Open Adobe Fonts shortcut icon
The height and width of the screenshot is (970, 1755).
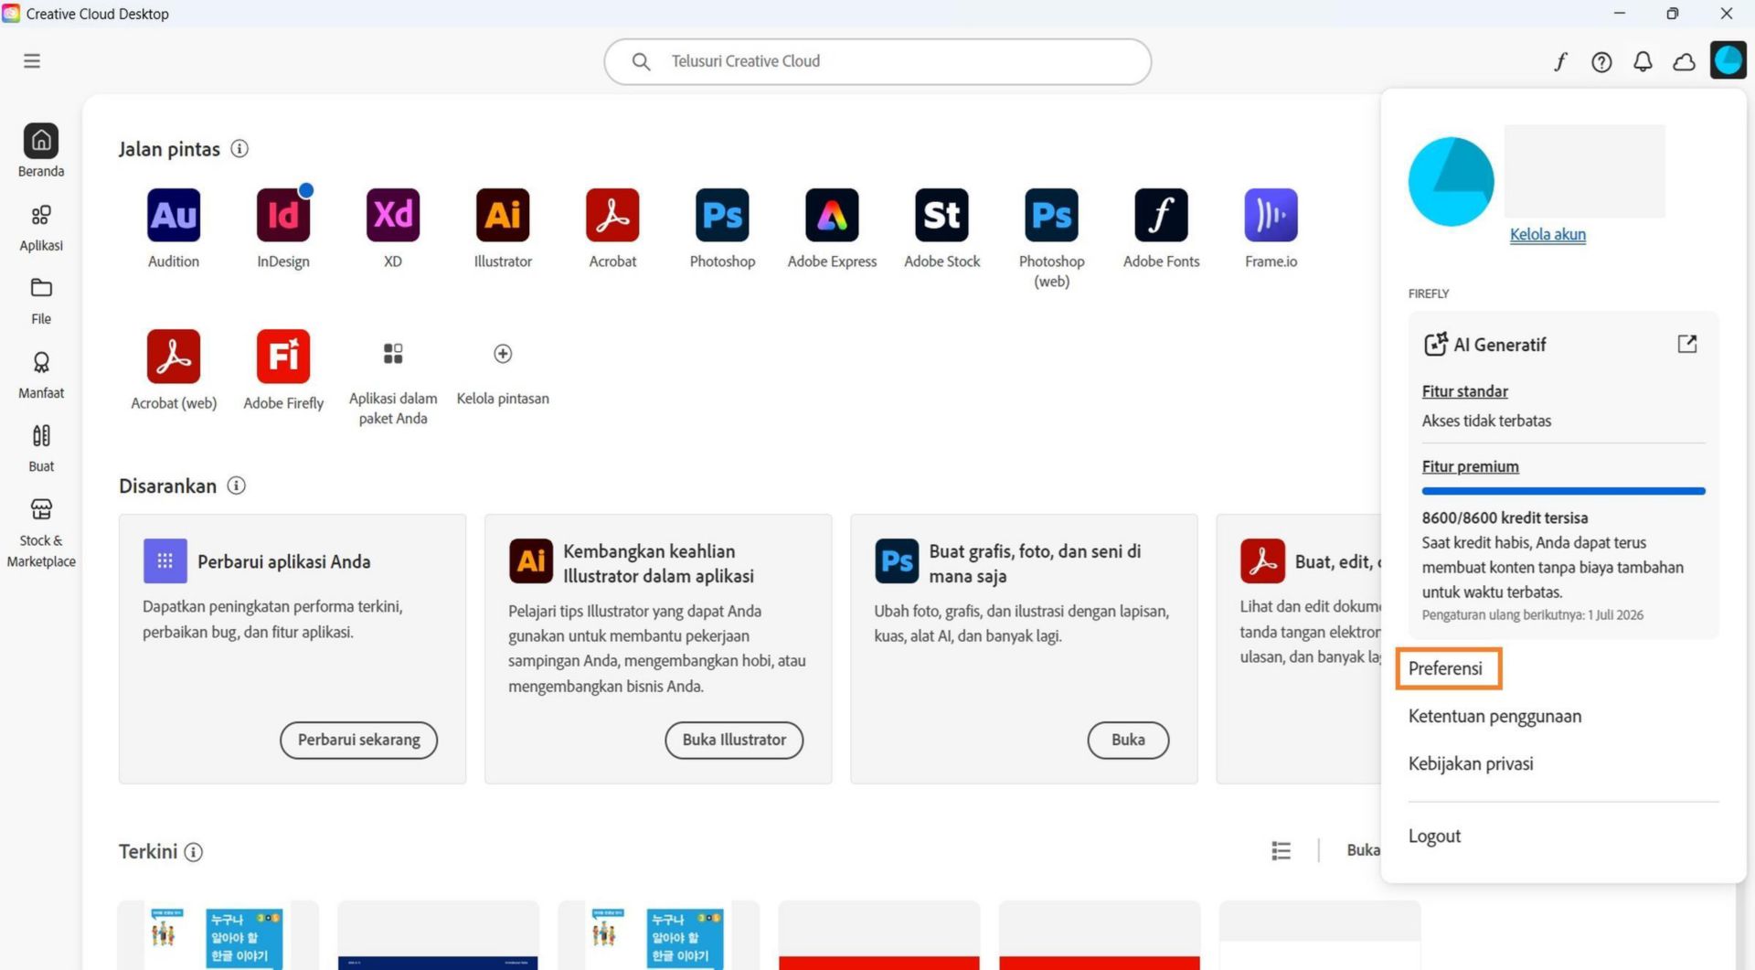1161,215
